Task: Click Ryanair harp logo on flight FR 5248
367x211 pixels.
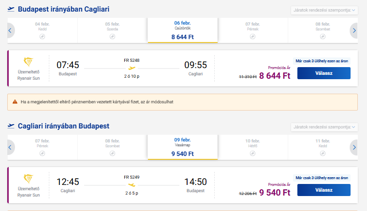Action: coord(29,62)
